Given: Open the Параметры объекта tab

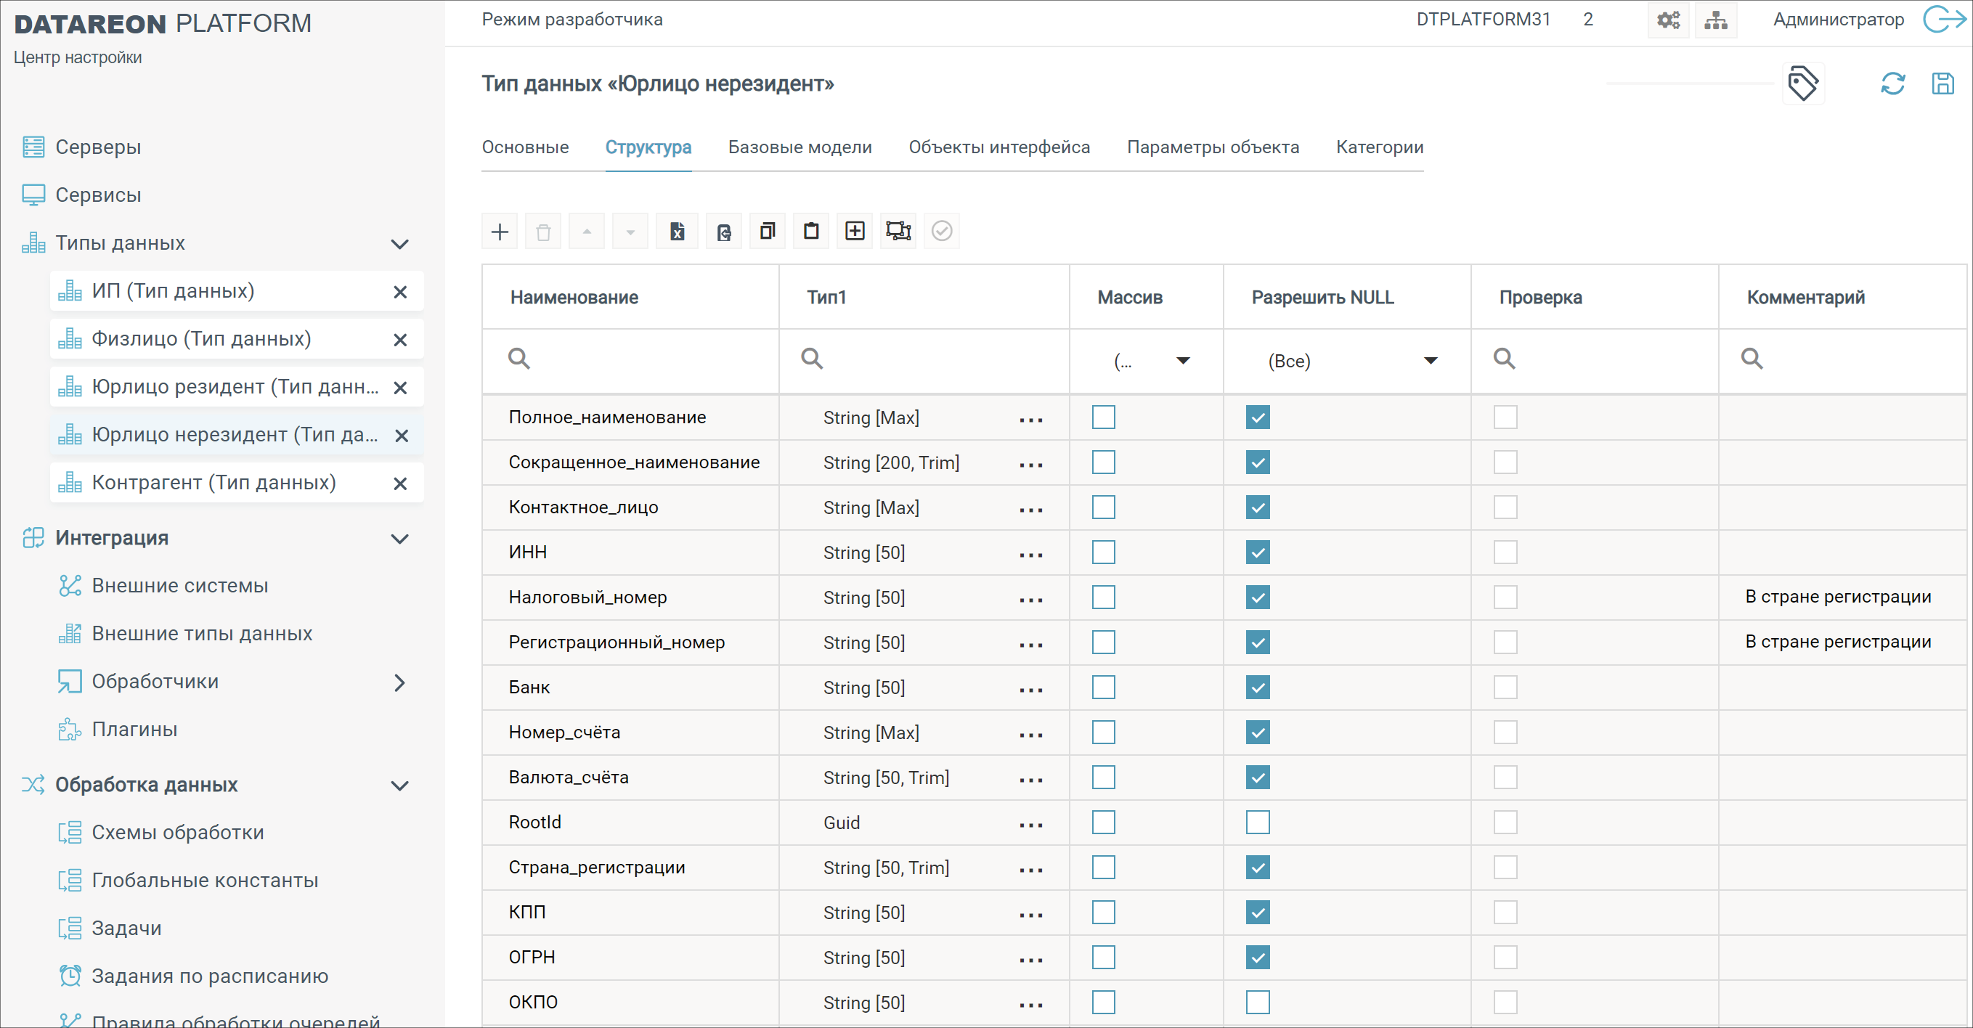Looking at the screenshot, I should pyautogui.click(x=1213, y=147).
